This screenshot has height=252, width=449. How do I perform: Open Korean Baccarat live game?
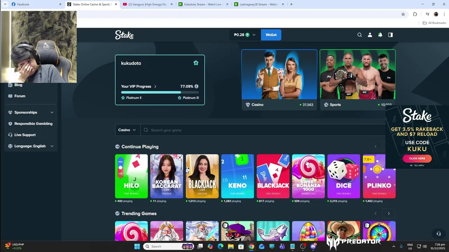click(x=167, y=176)
